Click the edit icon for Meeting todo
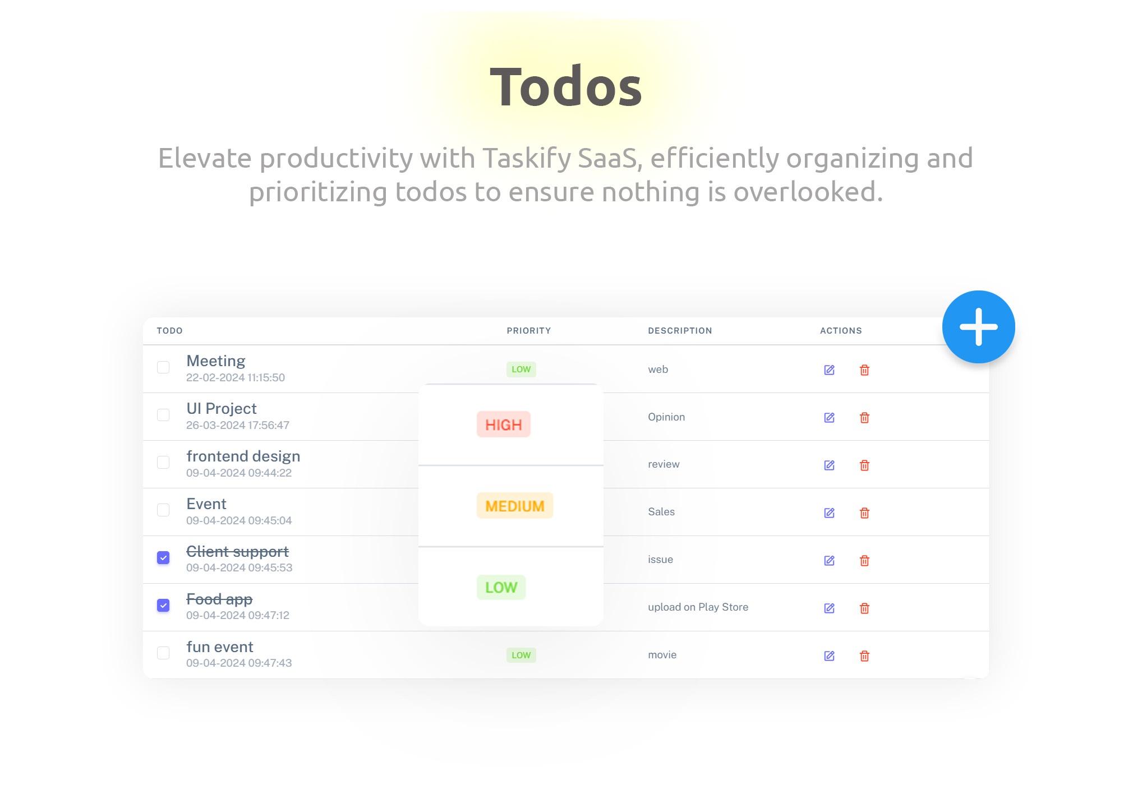The height and width of the screenshot is (785, 1133). point(828,370)
